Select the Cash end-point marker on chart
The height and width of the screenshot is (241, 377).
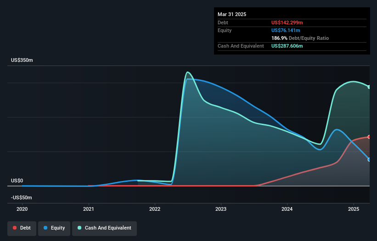pos(369,87)
